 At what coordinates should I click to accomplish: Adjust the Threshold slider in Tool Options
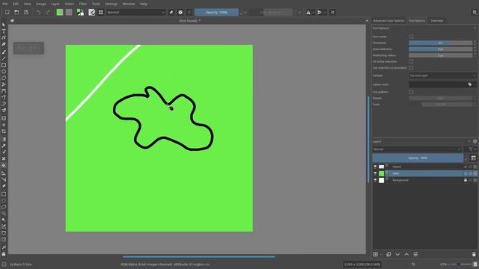pos(441,43)
